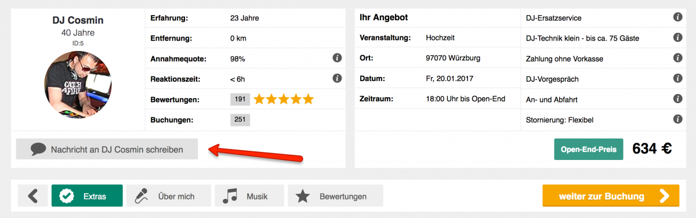Screen dimensions: 696x218
Task: Click the five-star rating display
Action: [x=284, y=99]
